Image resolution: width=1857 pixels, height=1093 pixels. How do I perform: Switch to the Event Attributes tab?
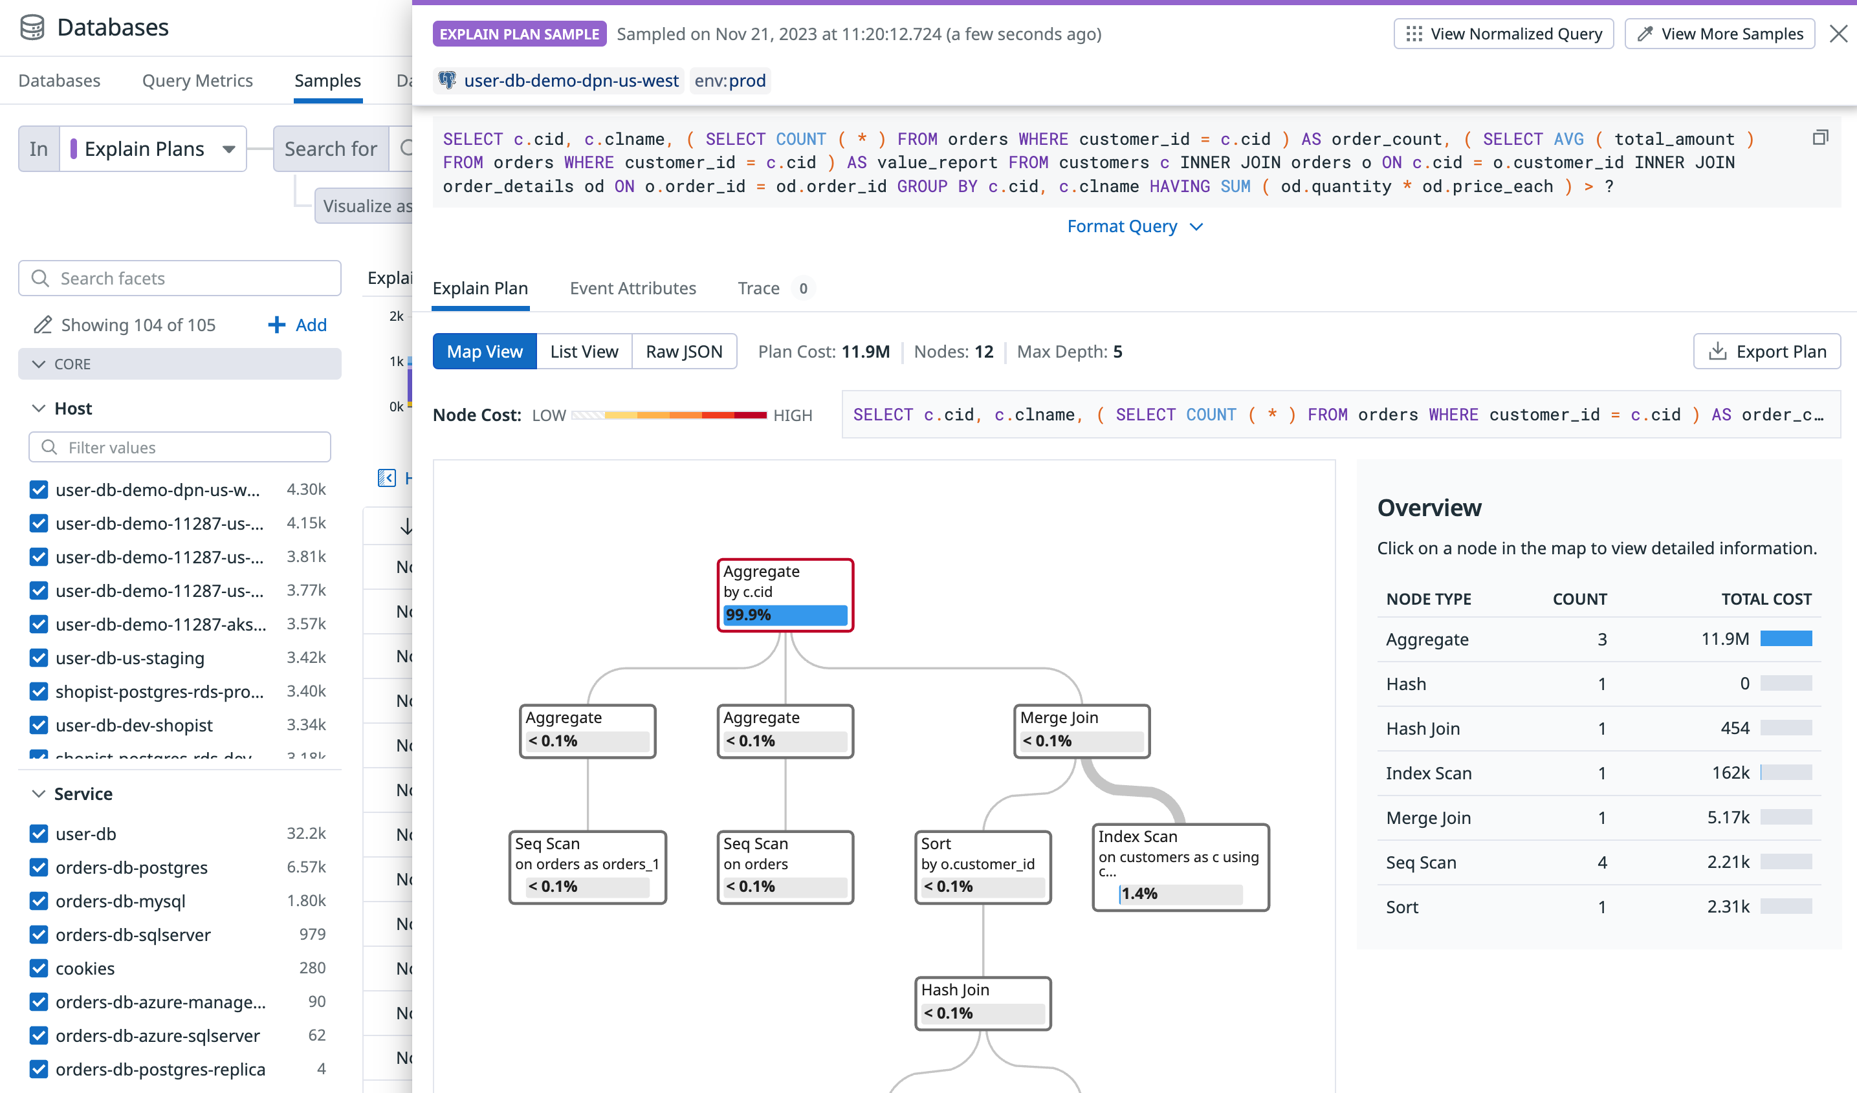[x=632, y=288]
